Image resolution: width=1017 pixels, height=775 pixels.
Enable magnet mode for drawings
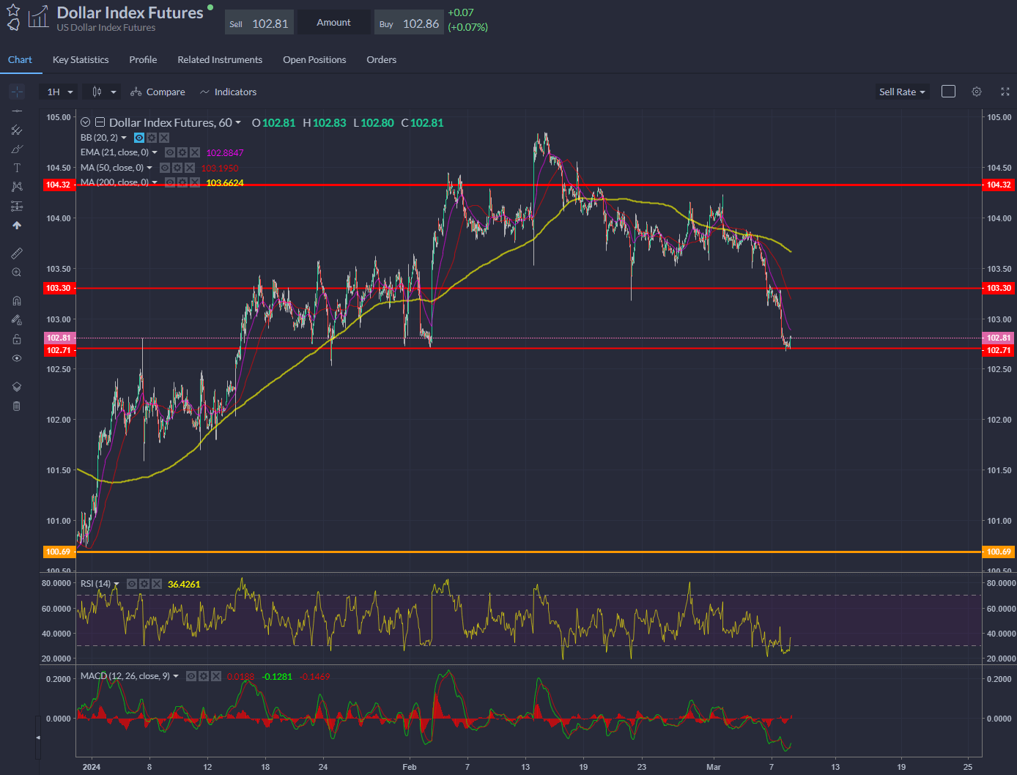17,300
